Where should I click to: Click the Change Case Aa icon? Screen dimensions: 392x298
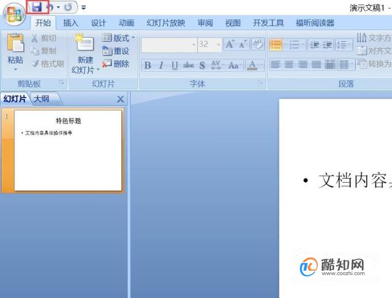pyautogui.click(x=235, y=65)
